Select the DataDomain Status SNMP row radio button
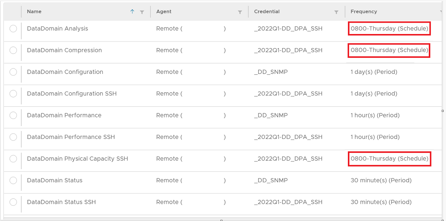Screen dimensions: 446x221 (13, 181)
